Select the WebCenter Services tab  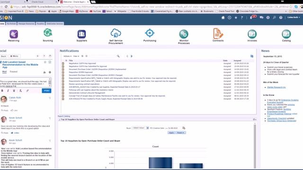pos(55,24)
